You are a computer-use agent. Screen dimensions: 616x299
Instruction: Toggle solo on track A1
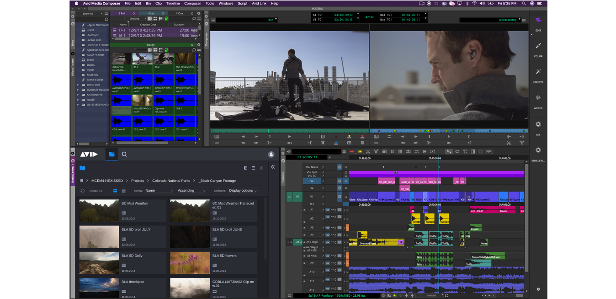coord(344,210)
